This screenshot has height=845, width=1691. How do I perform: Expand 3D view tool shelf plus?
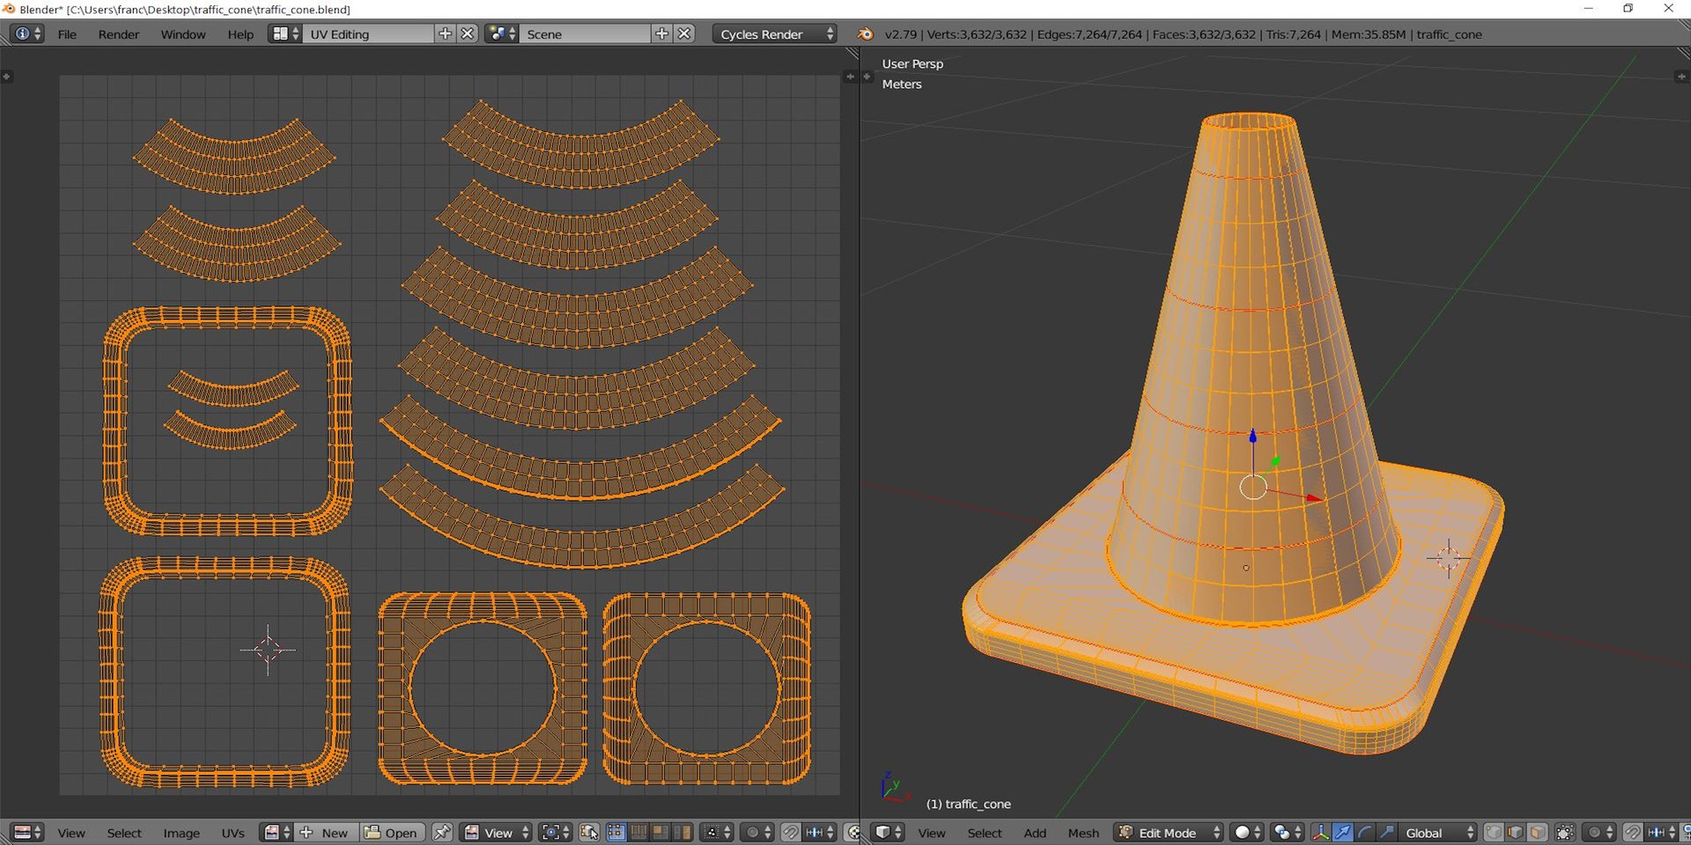click(867, 77)
